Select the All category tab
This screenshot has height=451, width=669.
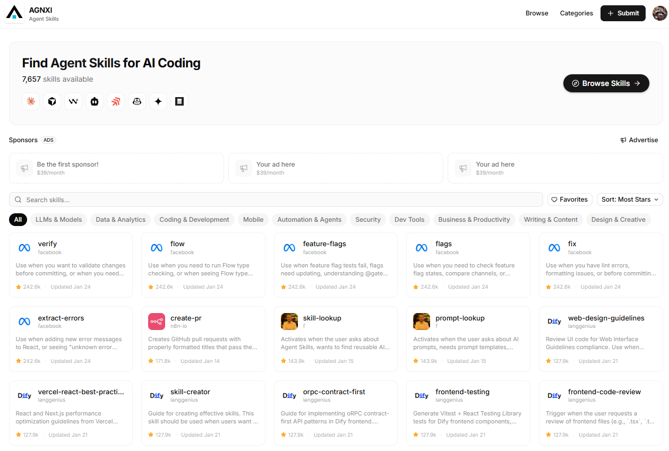coord(18,219)
